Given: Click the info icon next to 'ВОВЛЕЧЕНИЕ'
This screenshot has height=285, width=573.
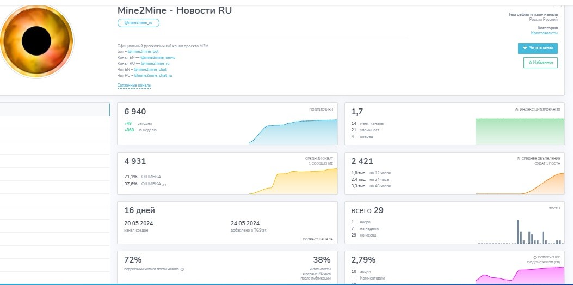Looking at the screenshot, I should pyautogui.click(x=535, y=257).
